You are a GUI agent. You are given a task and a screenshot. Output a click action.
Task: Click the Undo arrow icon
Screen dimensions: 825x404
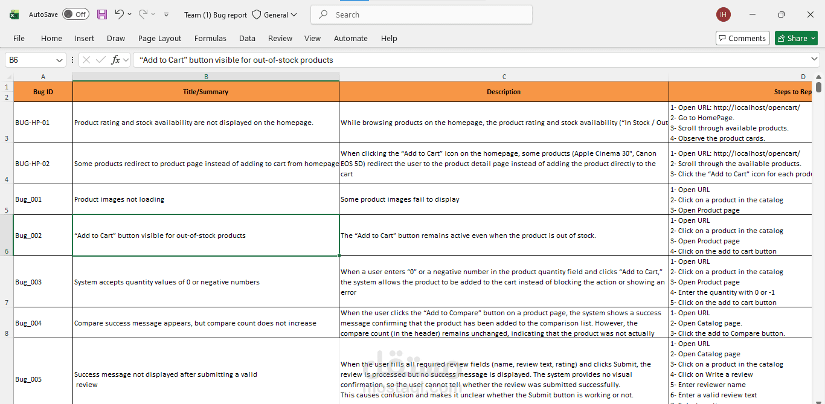pyautogui.click(x=119, y=14)
